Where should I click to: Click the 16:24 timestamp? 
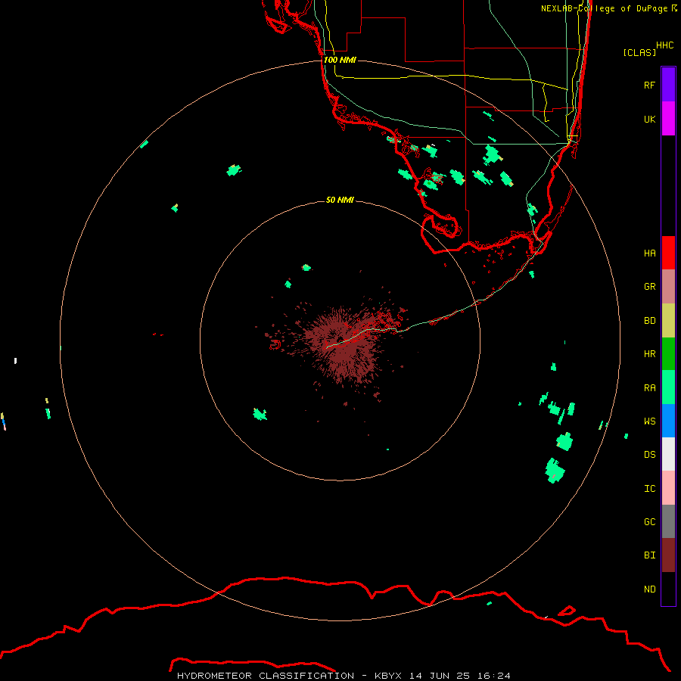(493, 676)
